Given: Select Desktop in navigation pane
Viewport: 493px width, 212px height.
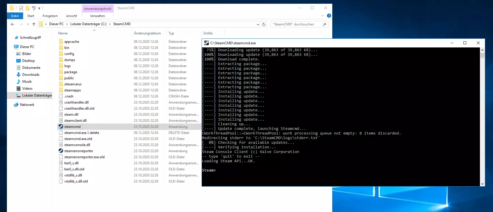Looking at the screenshot, I should click(28, 60).
